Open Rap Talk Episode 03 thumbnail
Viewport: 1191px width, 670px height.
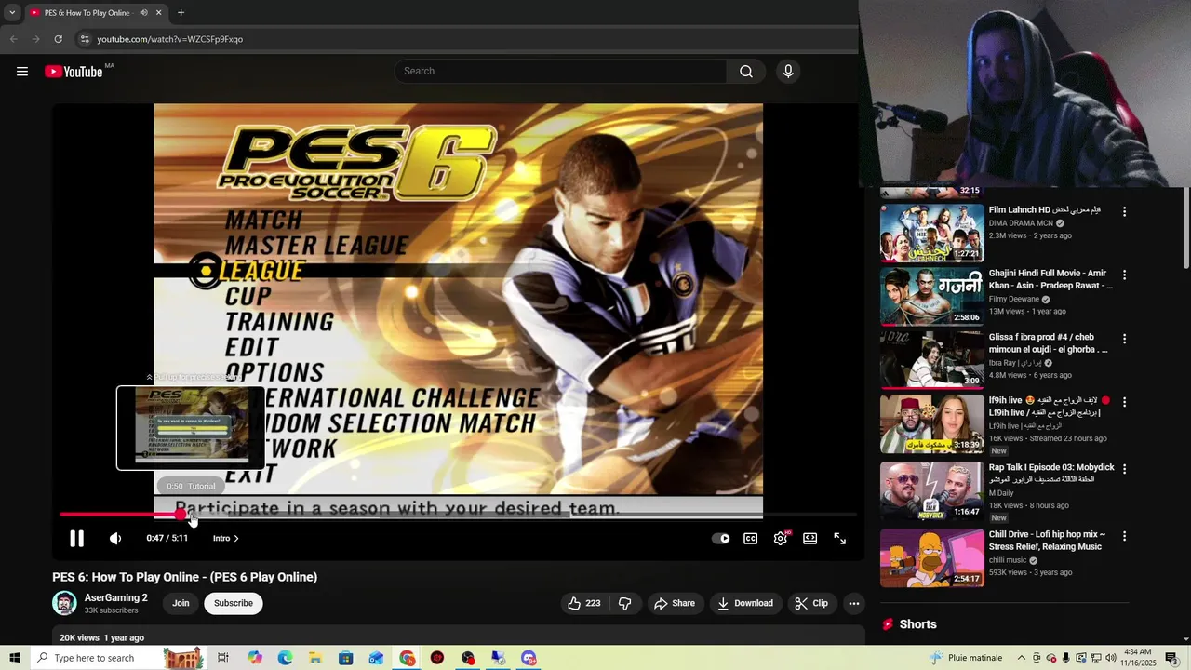[x=931, y=490]
